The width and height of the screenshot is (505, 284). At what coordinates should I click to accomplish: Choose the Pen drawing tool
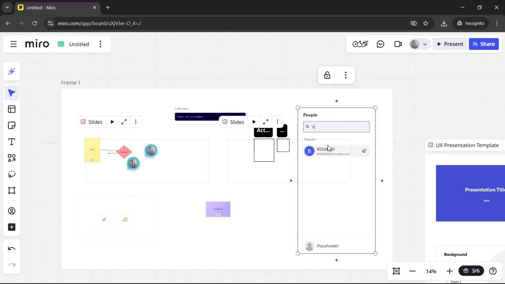(x=12, y=174)
